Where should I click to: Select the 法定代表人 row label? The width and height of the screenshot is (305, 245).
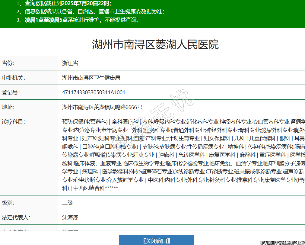tap(16, 218)
